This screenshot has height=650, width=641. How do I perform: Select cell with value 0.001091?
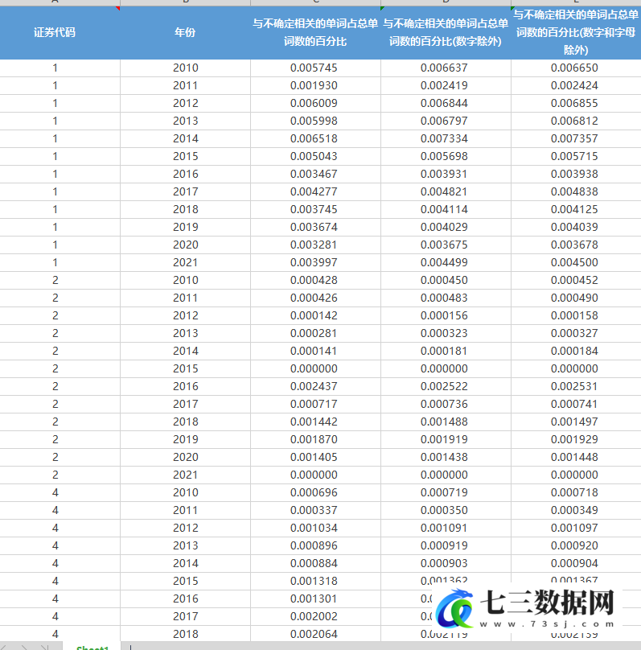(446, 528)
